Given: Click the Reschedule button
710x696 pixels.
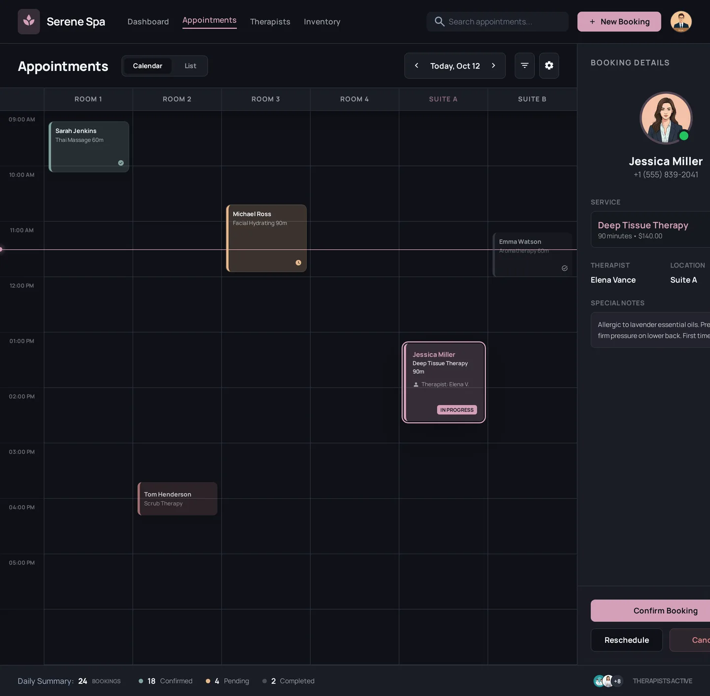Looking at the screenshot, I should tap(626, 640).
